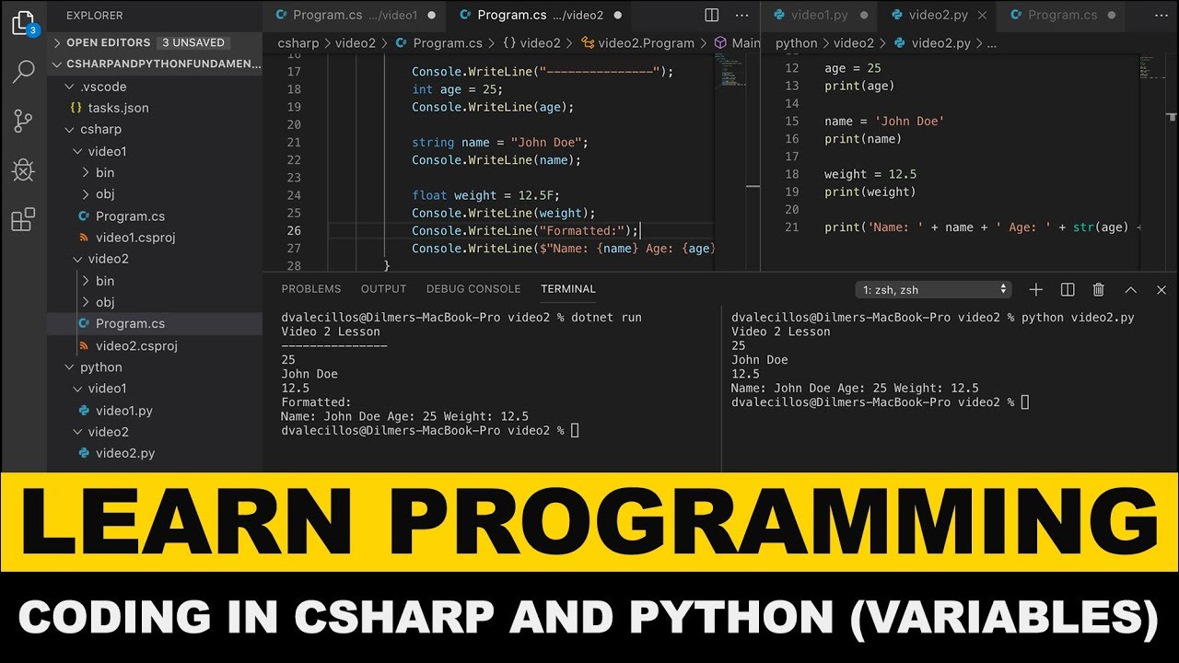The height and width of the screenshot is (663, 1179).
Task: Close the terminal panel
Action: coord(1161,289)
